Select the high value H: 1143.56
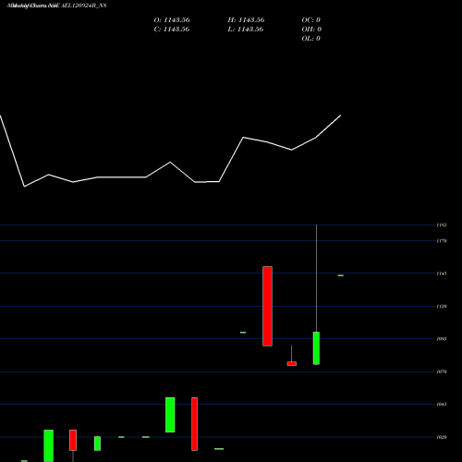The width and height of the screenshot is (462, 462). pyautogui.click(x=246, y=20)
